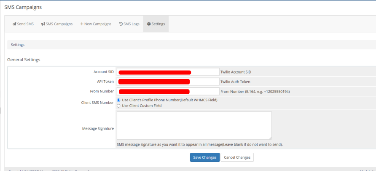The height and width of the screenshot is (171, 376).
Task: View the SMS Logs tab
Action: coord(129,24)
